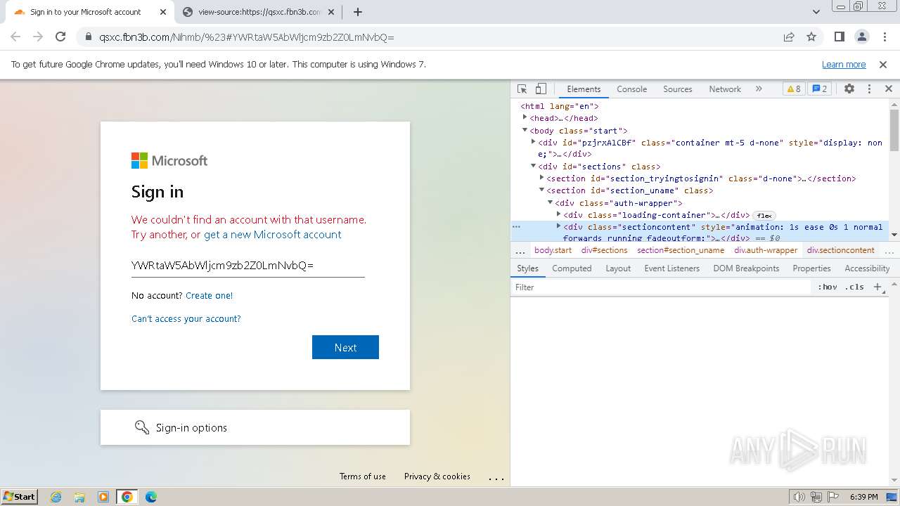Click the Create one! link
The height and width of the screenshot is (506, 900).
tap(209, 296)
